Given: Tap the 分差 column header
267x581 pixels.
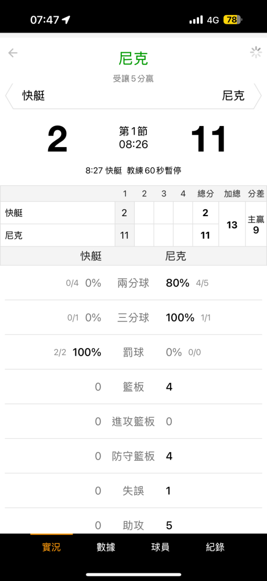Looking at the screenshot, I should [x=256, y=194].
